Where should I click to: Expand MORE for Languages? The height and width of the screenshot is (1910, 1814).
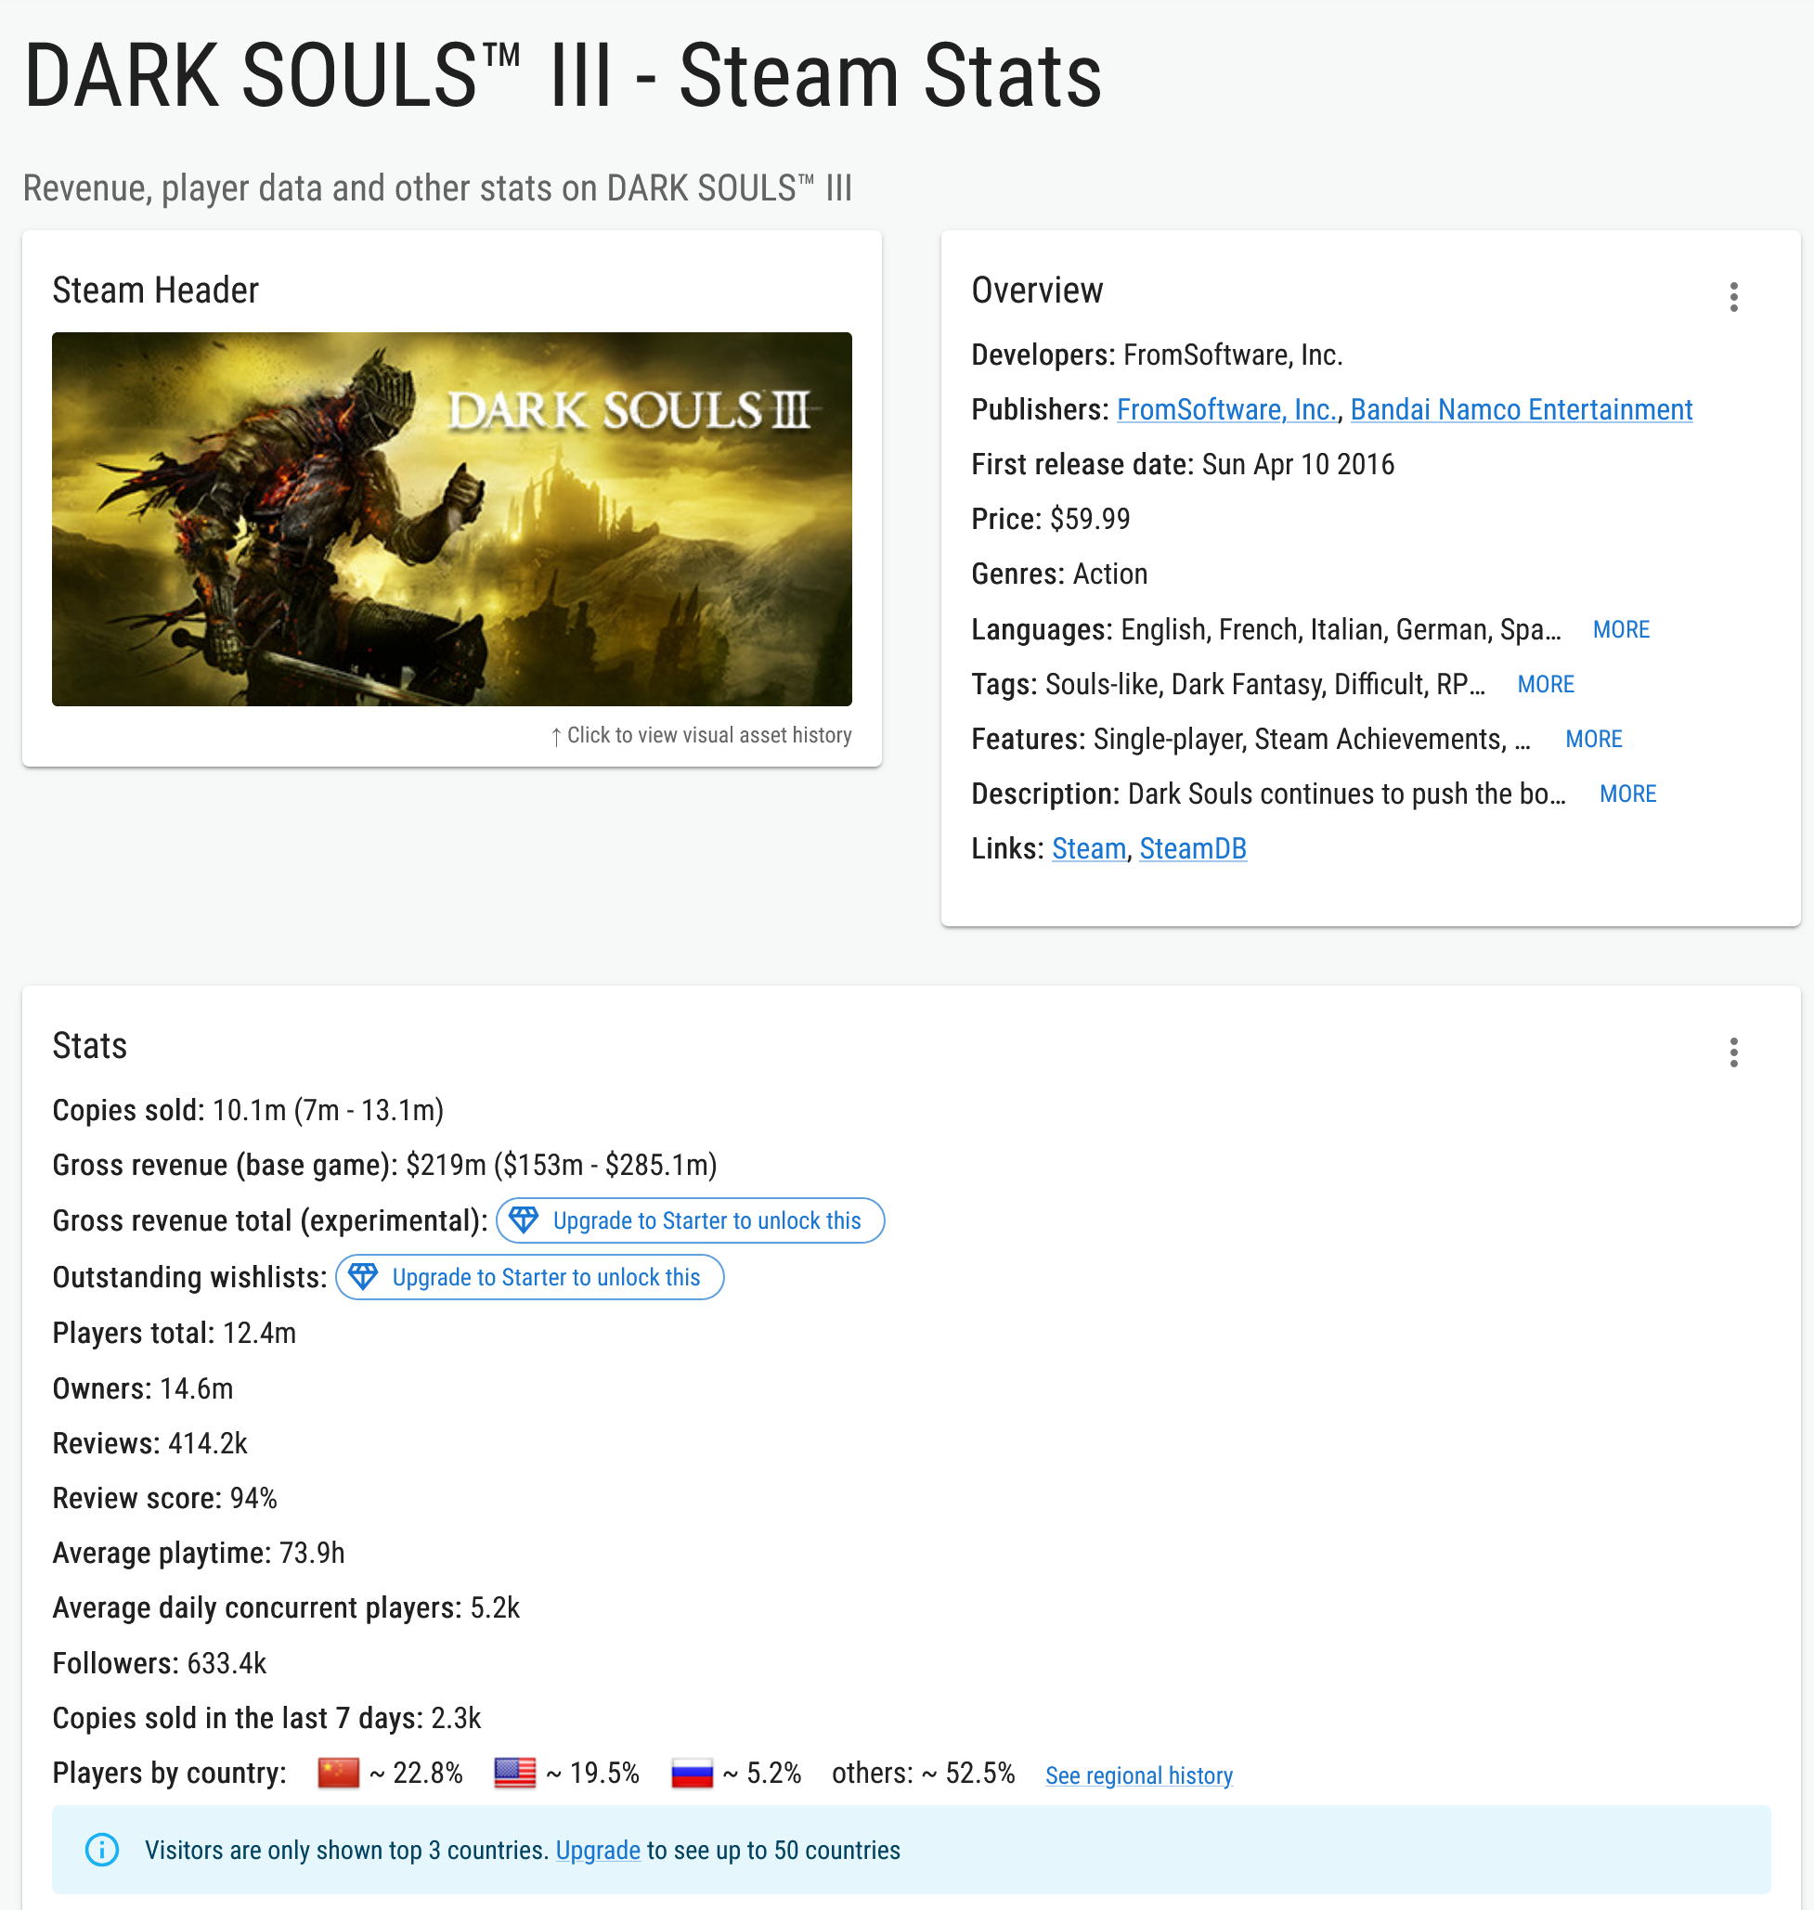coord(1621,629)
